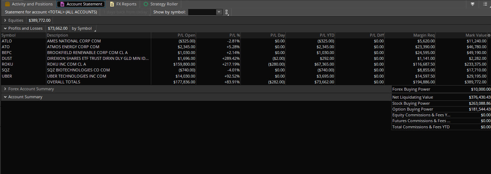This screenshot has height=174, width=491.
Task: Click 'UBER TECHNOLOGIES INC COM' description
Action: coord(77,76)
